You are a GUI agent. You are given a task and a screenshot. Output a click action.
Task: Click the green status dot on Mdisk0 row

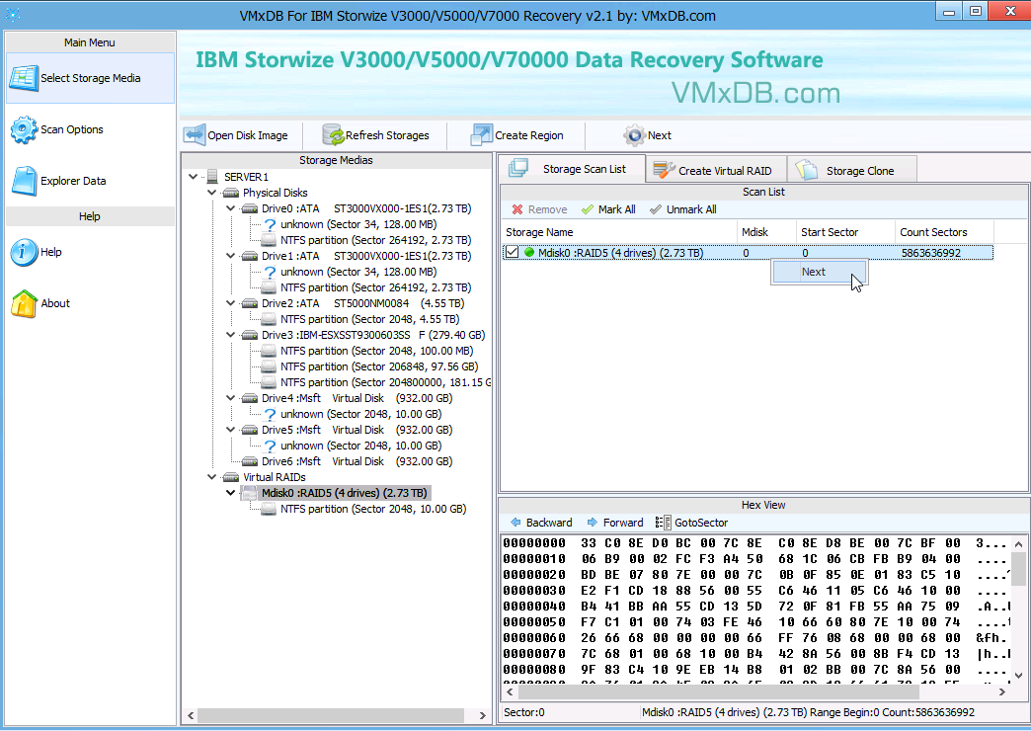(529, 253)
